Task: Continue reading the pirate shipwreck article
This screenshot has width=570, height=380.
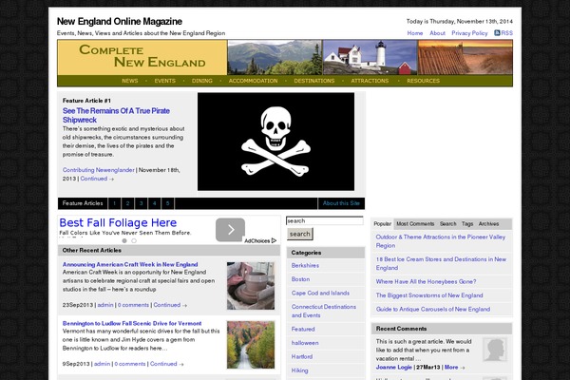Action: pyautogui.click(x=97, y=179)
